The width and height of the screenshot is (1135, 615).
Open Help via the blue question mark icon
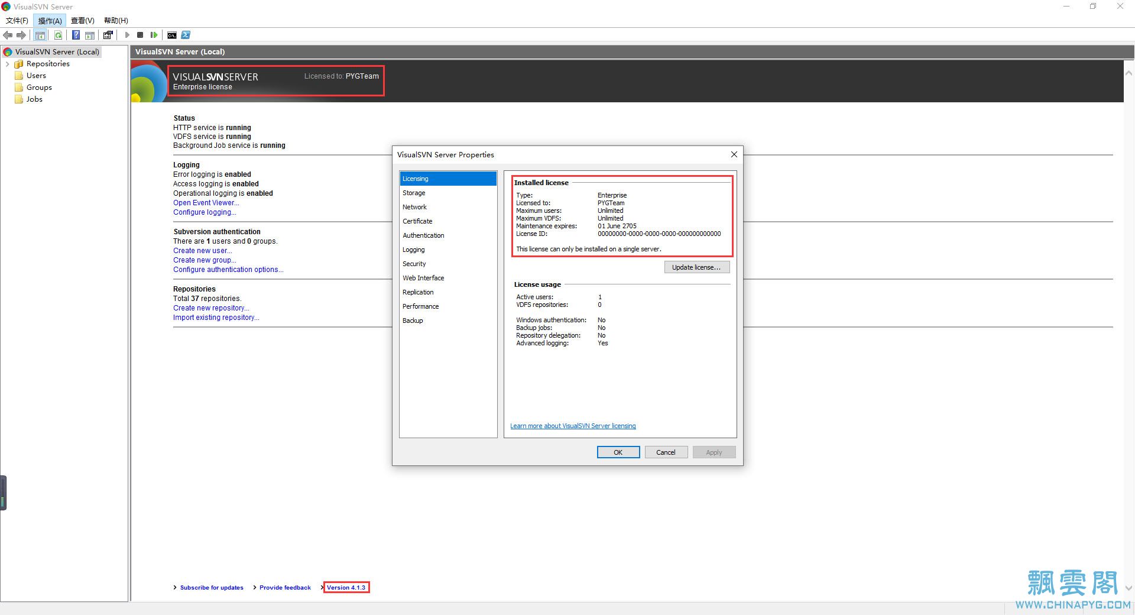[x=76, y=35]
